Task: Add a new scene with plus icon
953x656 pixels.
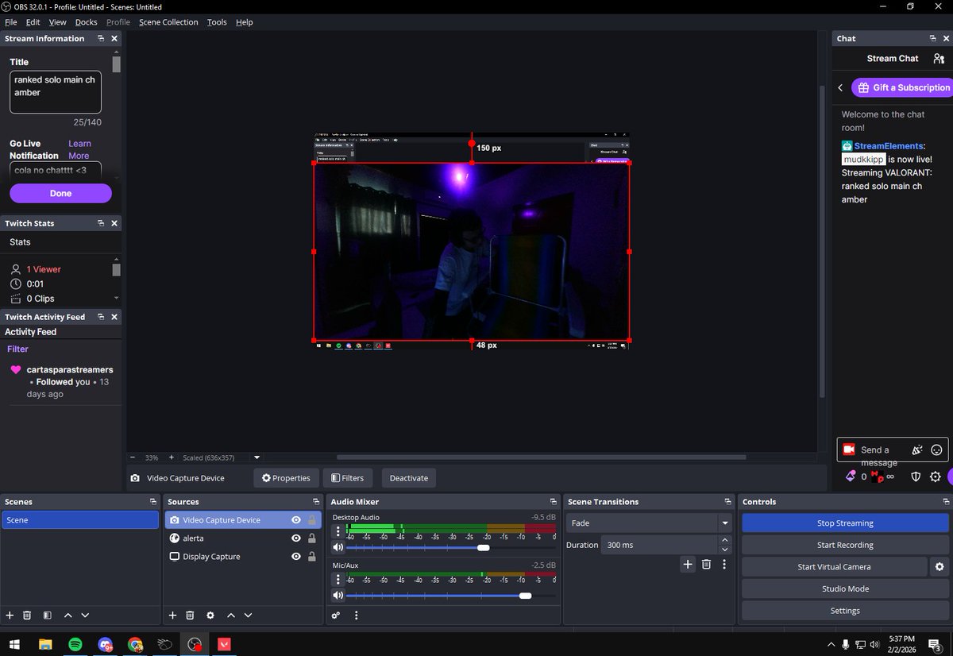Action: coord(10,615)
